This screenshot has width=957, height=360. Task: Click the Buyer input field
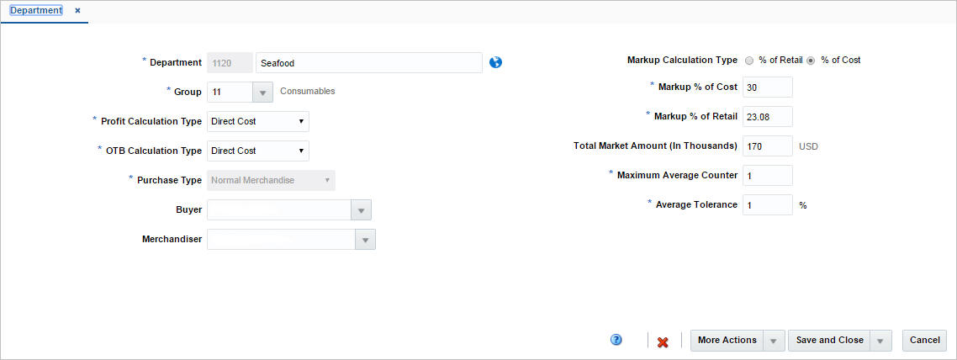click(279, 210)
